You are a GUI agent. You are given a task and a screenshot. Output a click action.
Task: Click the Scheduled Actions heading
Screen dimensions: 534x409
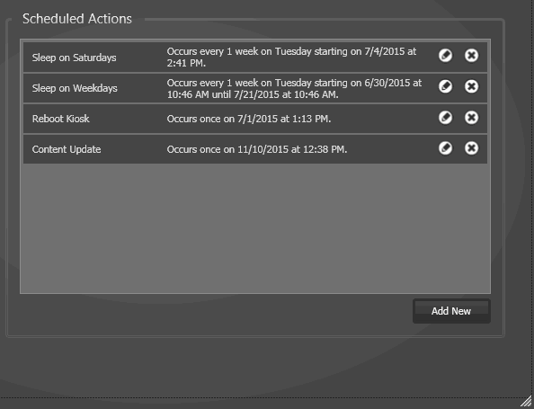coord(77,19)
